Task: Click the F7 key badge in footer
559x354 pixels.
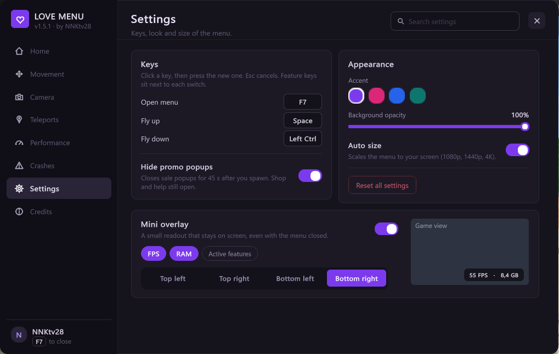Action: (39, 342)
